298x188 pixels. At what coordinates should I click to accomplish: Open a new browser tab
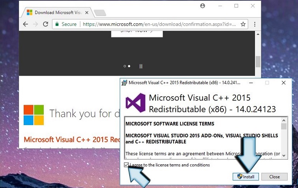(100, 13)
